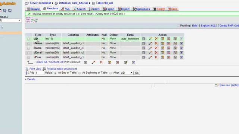Click the Go button to add field
The image size is (239, 134).
coord(137,73)
